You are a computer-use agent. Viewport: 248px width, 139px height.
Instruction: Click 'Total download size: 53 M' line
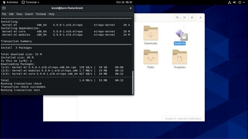coord(21,54)
